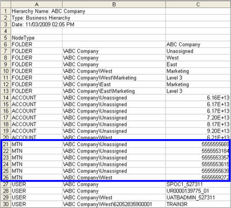This screenshot has width=231, height=208.
Task: Click row header 4
Action: click(5, 31)
